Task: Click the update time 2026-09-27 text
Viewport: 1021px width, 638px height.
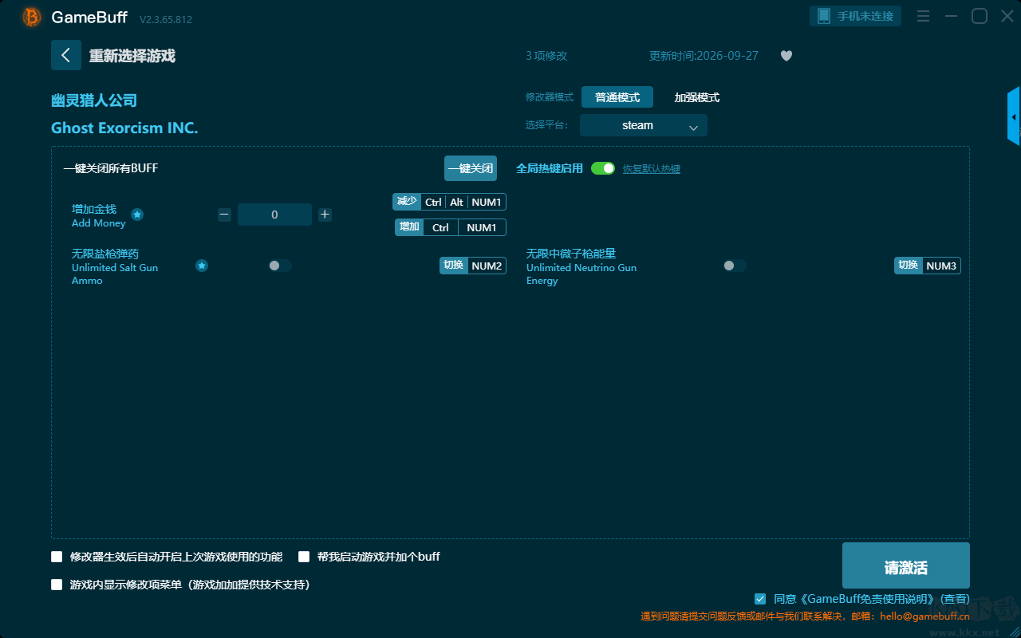Action: click(x=704, y=56)
